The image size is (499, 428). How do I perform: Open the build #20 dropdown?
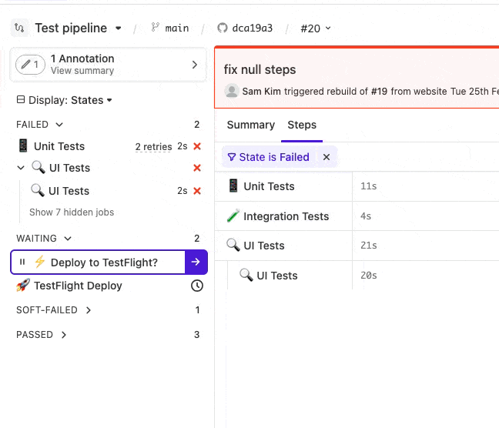pyautogui.click(x=315, y=28)
